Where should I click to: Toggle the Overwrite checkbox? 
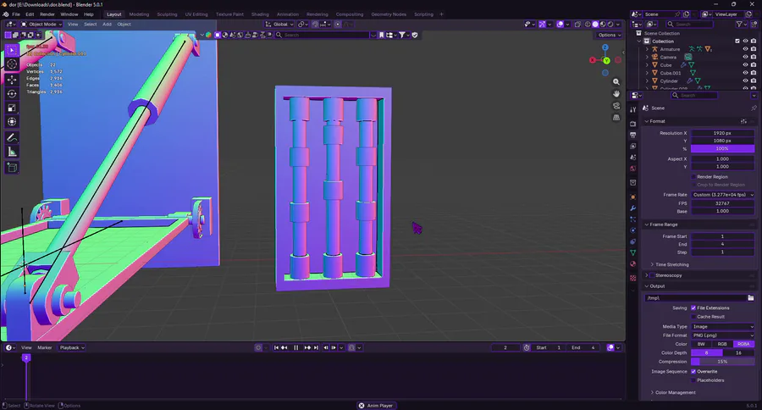tap(693, 372)
